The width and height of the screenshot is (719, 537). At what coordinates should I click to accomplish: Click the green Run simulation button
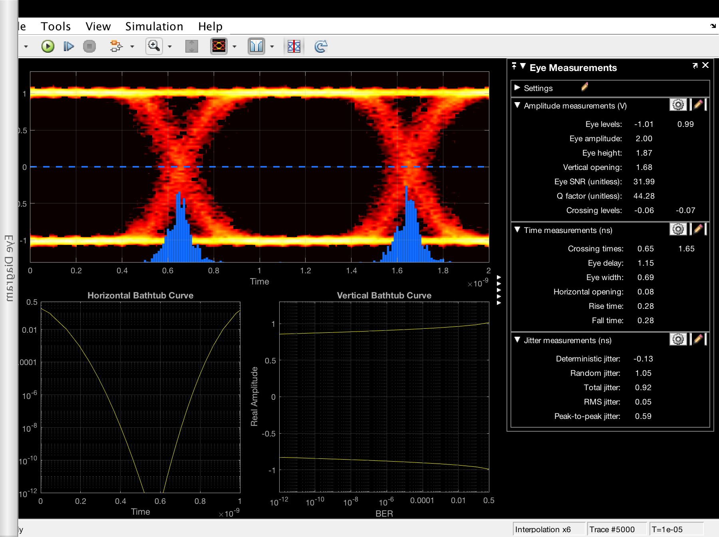[x=48, y=46]
